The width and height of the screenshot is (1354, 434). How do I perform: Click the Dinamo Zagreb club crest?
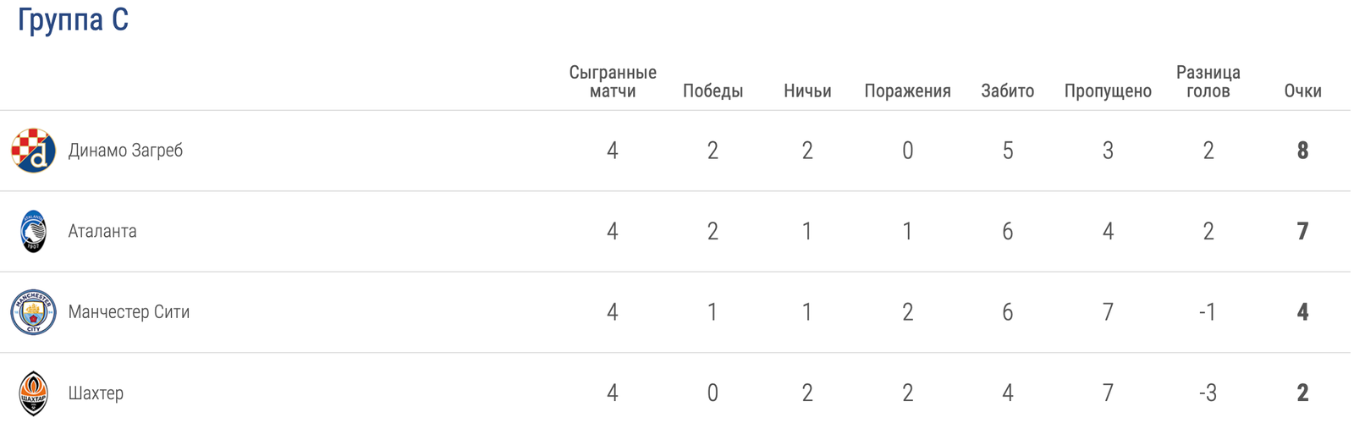click(33, 151)
